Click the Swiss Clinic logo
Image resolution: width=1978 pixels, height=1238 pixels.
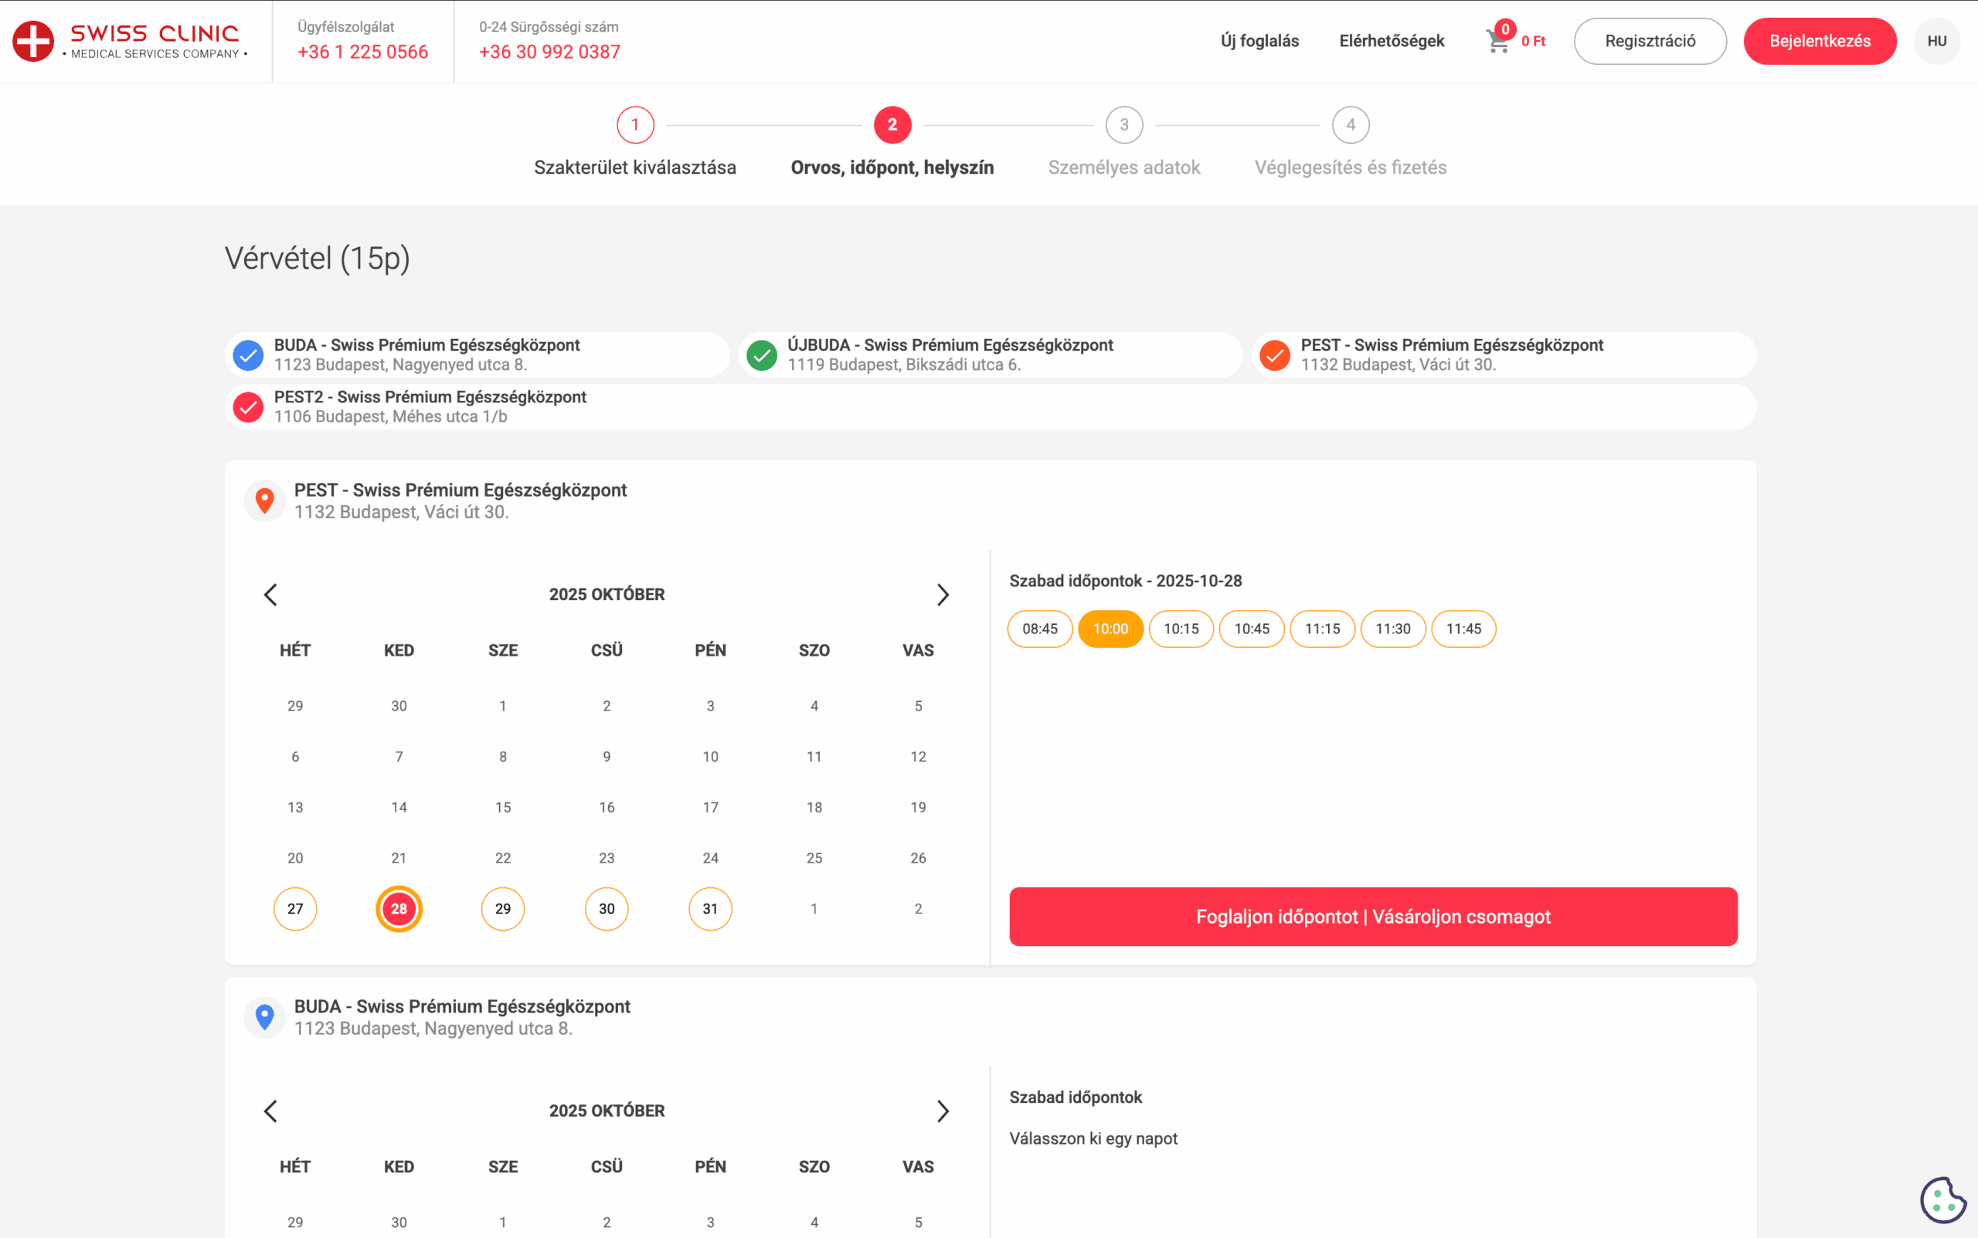click(129, 41)
